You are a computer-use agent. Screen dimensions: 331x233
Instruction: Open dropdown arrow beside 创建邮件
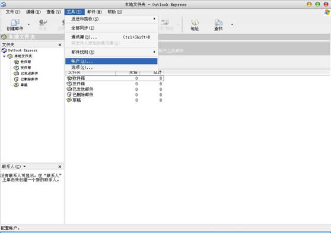28,24
